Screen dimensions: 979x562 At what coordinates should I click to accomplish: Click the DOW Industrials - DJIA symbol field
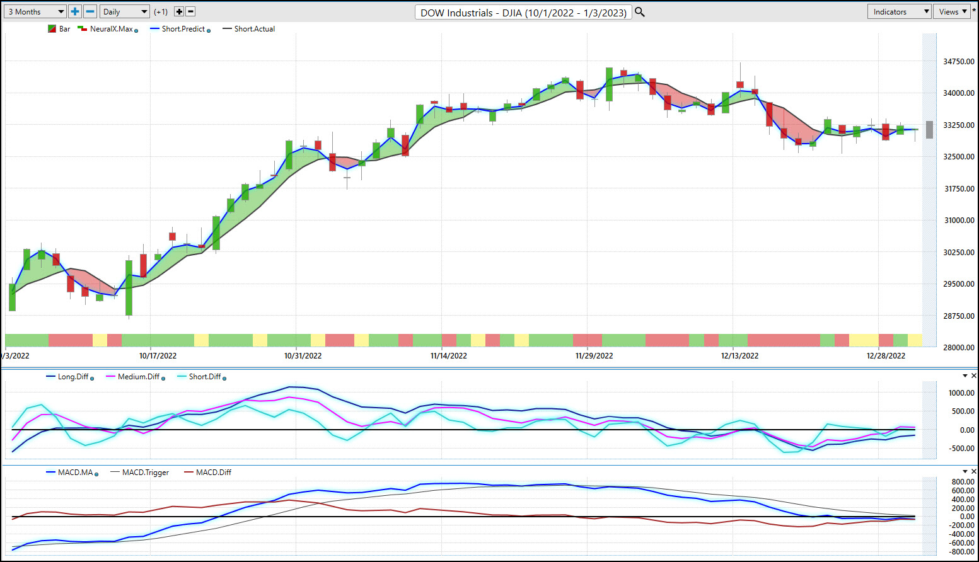click(x=523, y=12)
